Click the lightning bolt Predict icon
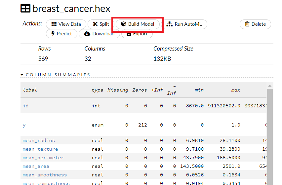Screen dimensions: 282x185 point(53,34)
